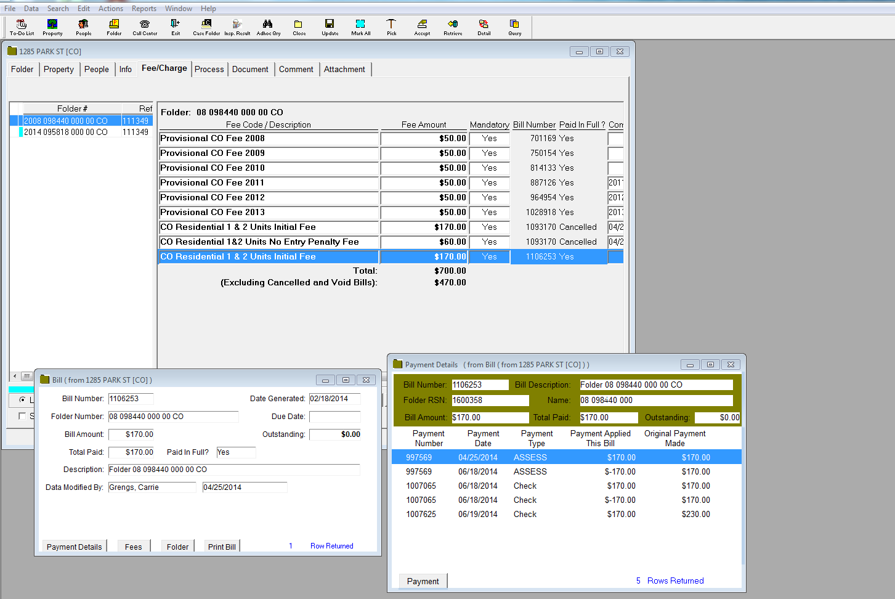Click the Payment button in Payment Details
Image resolution: width=895 pixels, height=599 pixels.
(423, 581)
